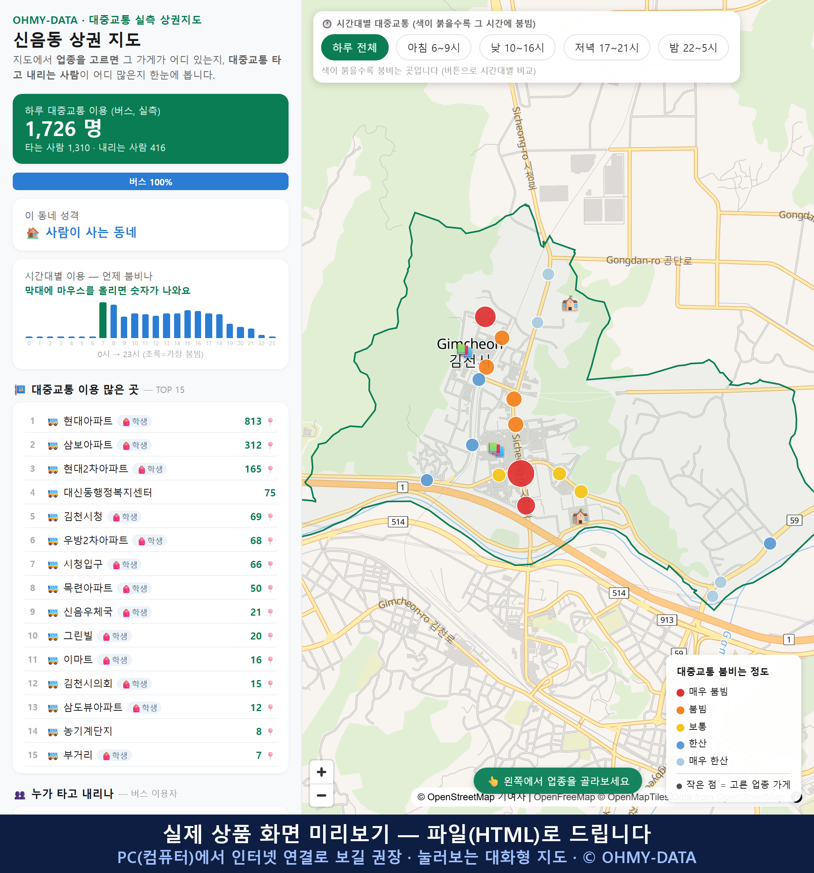Click the house icon next to 사람이 사는 동네
This screenshot has height=873, width=814.
pos(33,233)
